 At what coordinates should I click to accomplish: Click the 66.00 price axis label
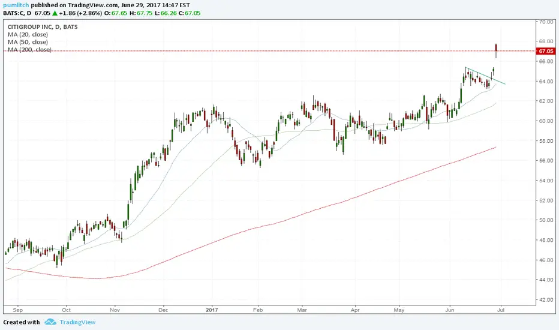click(x=546, y=61)
